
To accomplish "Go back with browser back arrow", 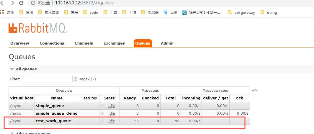I will click(3, 3).
